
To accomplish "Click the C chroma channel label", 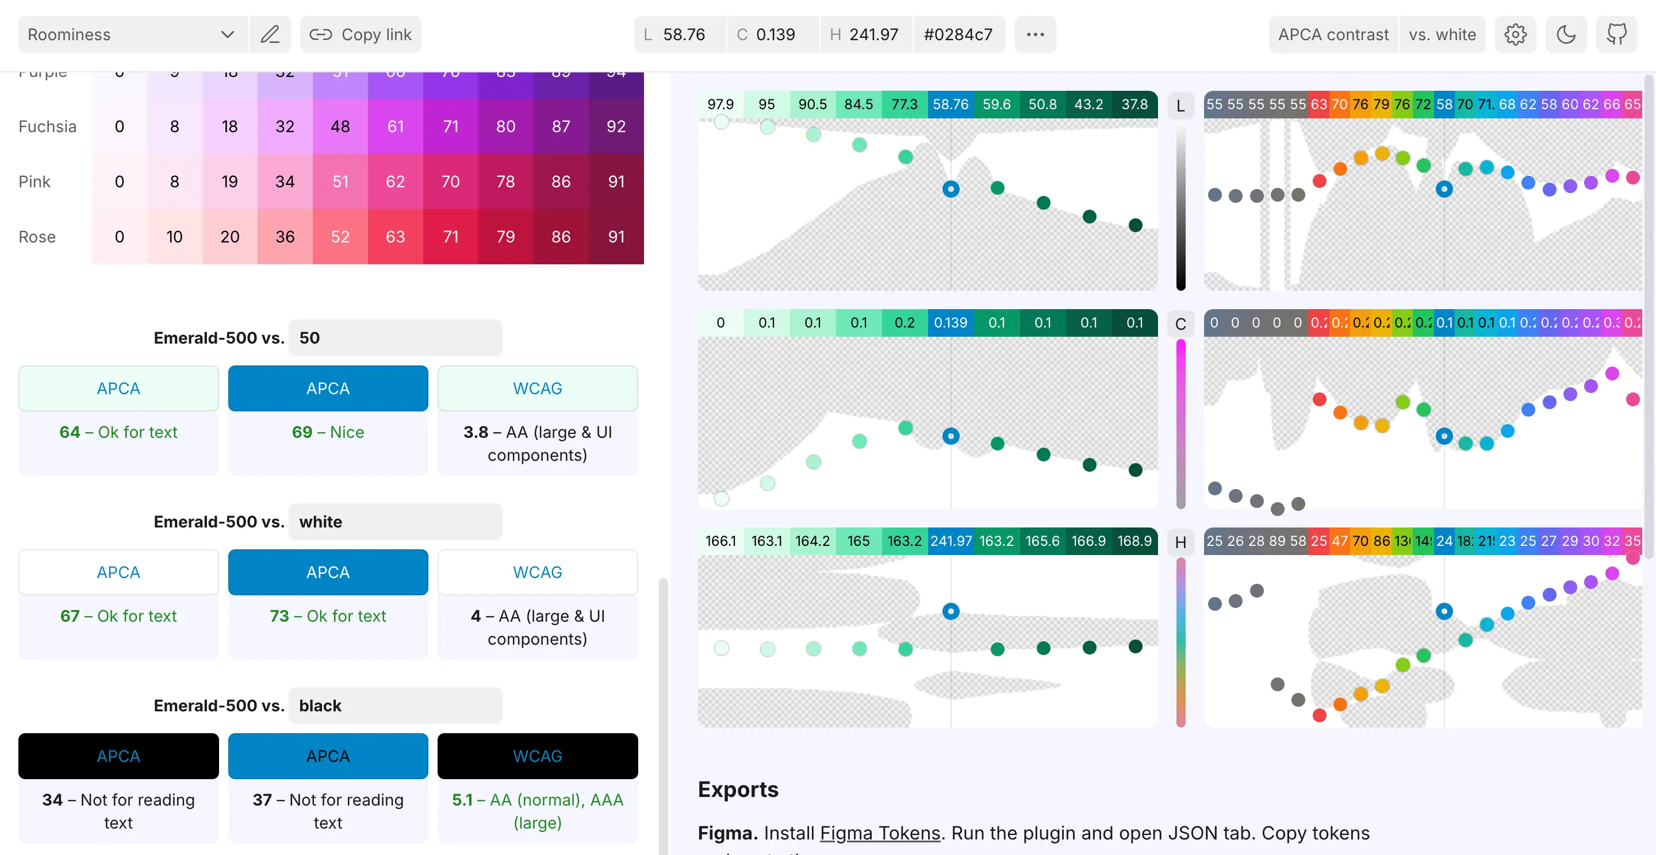I will 1180,325.
